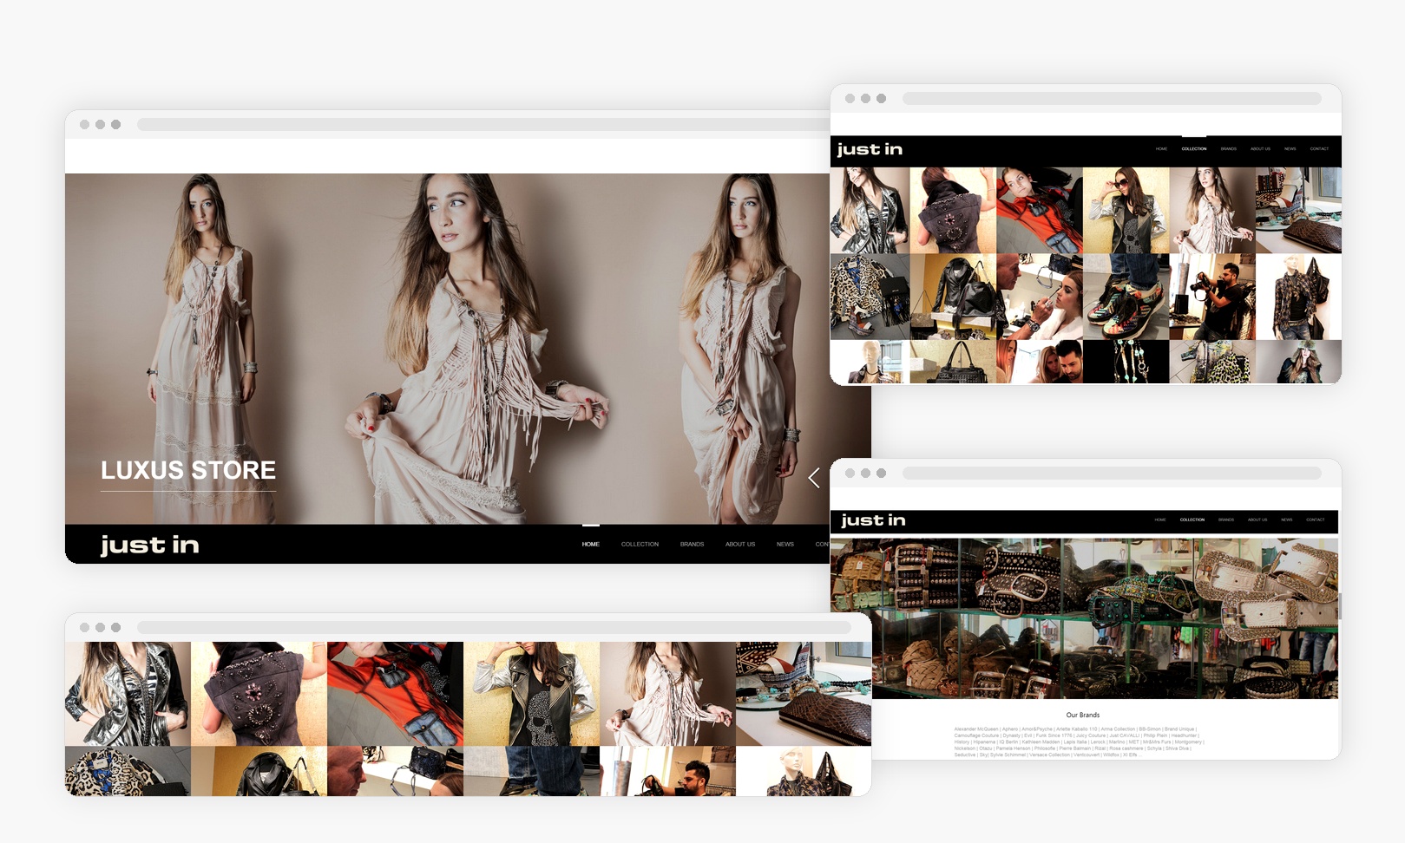This screenshot has width=1405, height=843.
Task: Go to CONTACT in the bottom-right brands window
Action: [x=1316, y=520]
